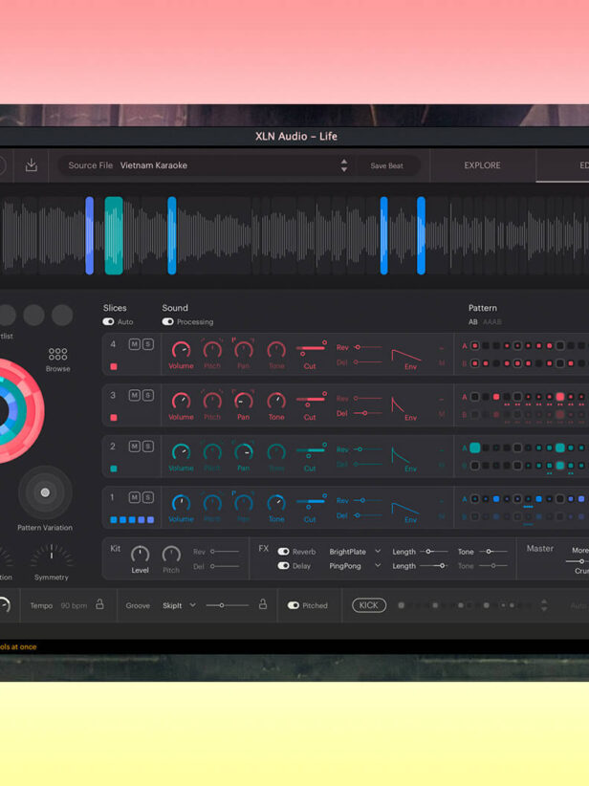Select the teal highlighted slice in waveform
Image resolution: width=589 pixels, height=786 pixels.
[x=114, y=235]
